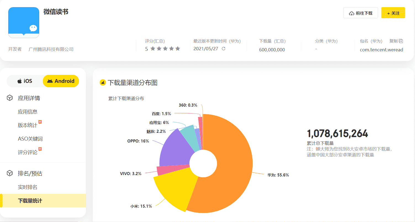The height and width of the screenshot is (222, 415).
Task: Click the Apple logo icon in iOS tab
Action: (x=20, y=81)
